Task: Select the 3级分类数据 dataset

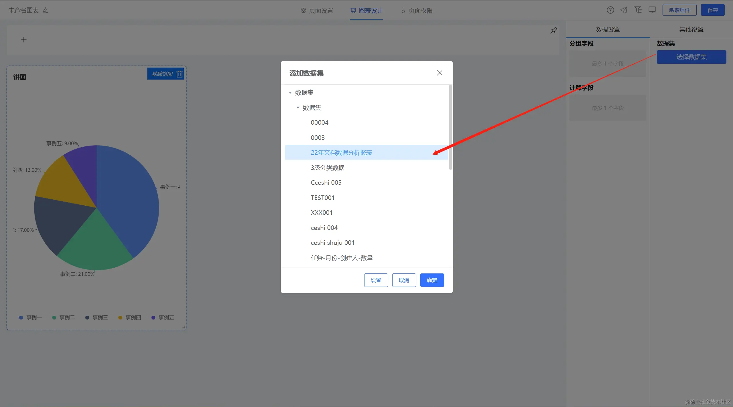Action: tap(328, 168)
